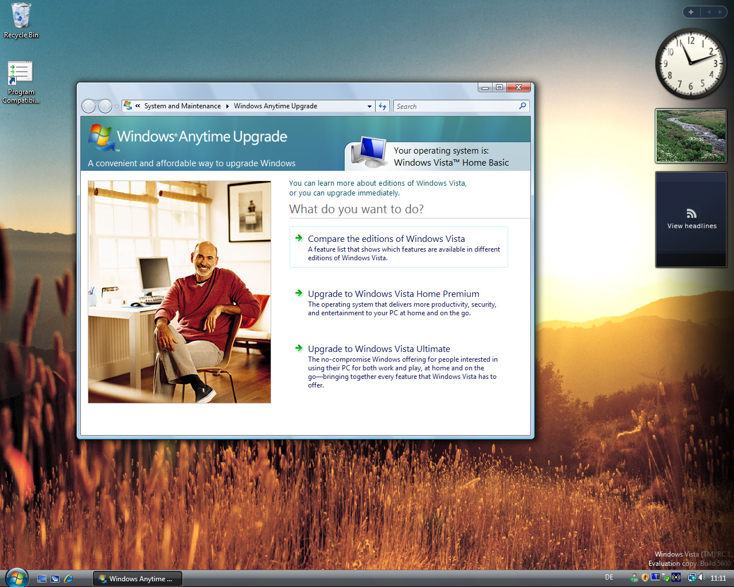734x587 pixels.
Task: Open Compare the editions of Windows Vista
Action: (x=399, y=247)
